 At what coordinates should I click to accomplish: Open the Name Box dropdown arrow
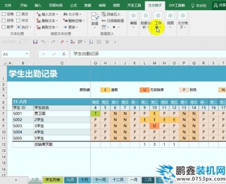[x=27, y=54]
